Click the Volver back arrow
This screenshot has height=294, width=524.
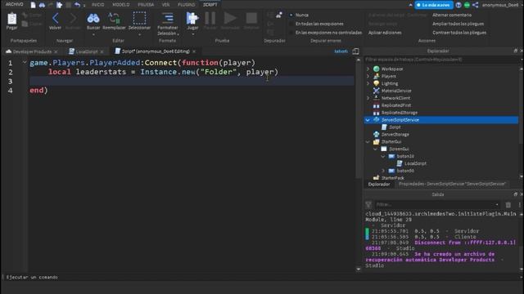[55, 18]
